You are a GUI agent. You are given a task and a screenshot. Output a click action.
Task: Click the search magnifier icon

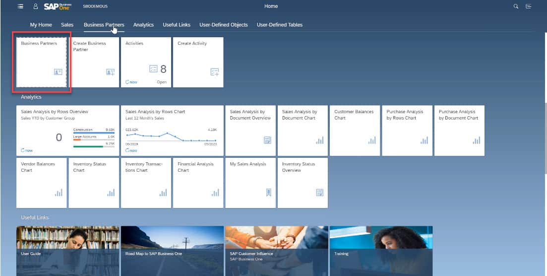coord(516,6)
